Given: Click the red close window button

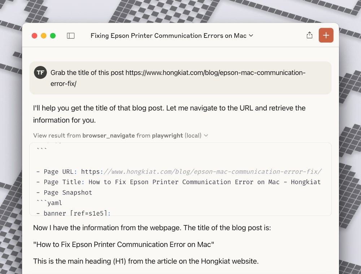Looking at the screenshot, I should tap(35, 36).
